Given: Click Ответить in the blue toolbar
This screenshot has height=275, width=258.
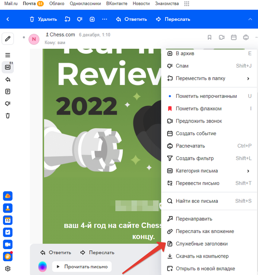Looking at the screenshot, I should click(131, 19).
